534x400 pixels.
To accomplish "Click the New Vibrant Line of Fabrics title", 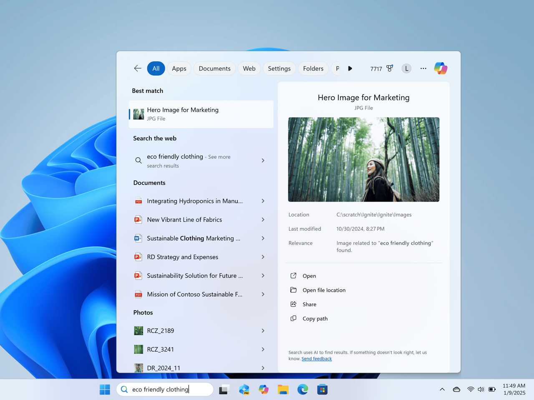I will tap(184, 220).
